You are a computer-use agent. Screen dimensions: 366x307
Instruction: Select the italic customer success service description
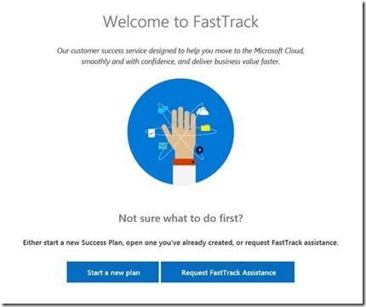(180, 56)
